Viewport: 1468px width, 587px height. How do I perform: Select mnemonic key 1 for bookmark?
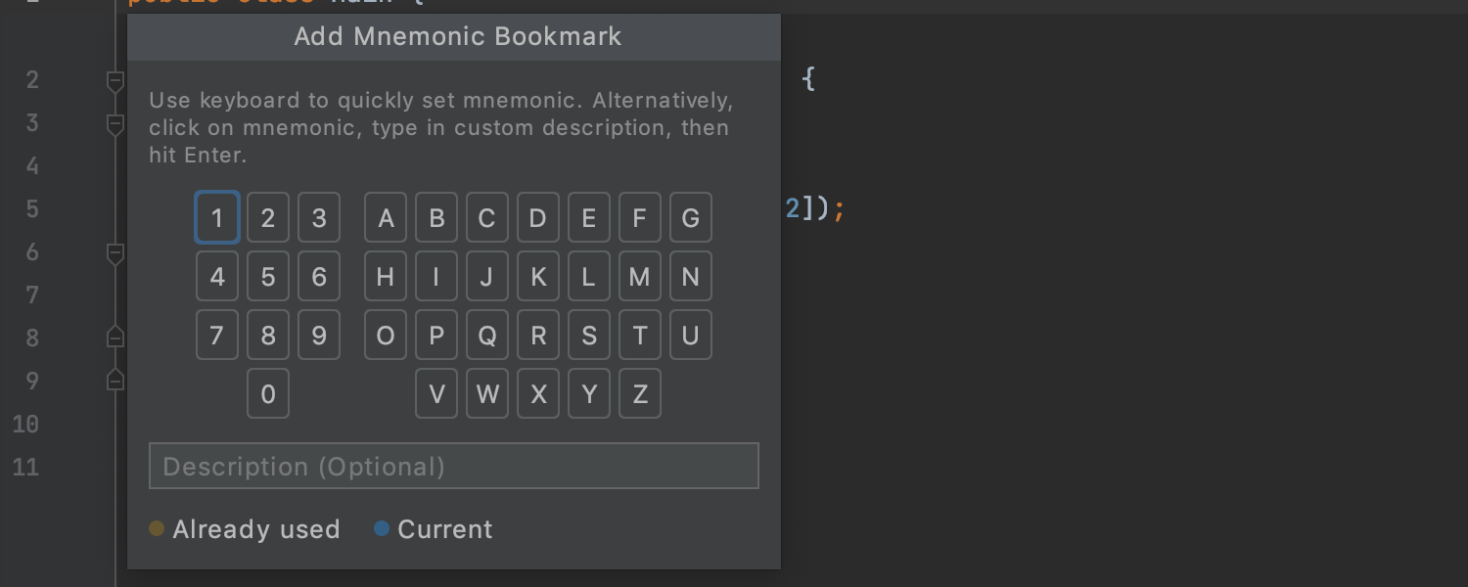pos(217,217)
